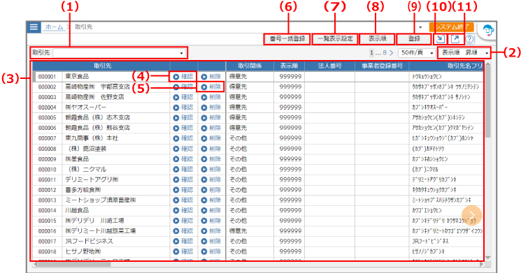Click the export arrow icon in toolbar
The width and height of the screenshot is (521, 273).
(x=455, y=39)
